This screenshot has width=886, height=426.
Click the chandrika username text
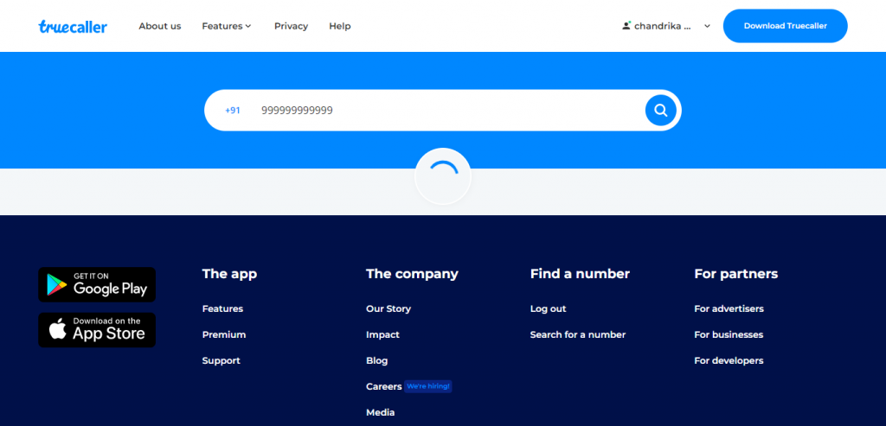coord(662,26)
